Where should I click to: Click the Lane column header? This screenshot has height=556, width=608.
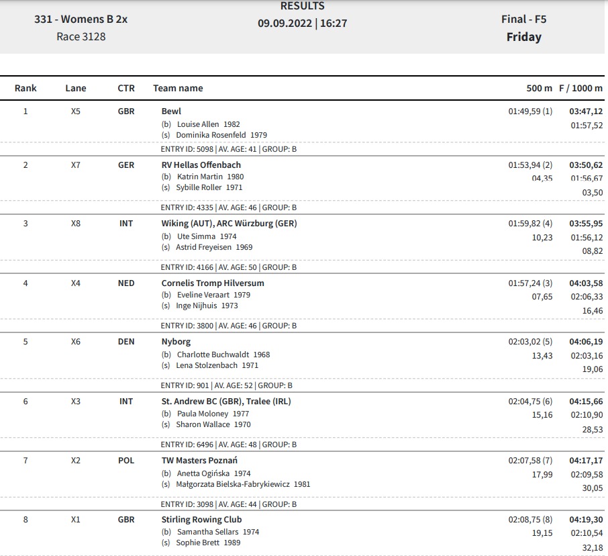click(x=76, y=88)
